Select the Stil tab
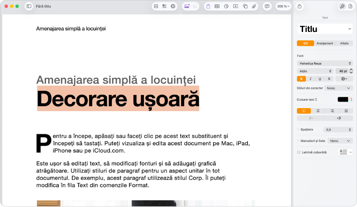The image size is (357, 207). pyautogui.click(x=306, y=43)
